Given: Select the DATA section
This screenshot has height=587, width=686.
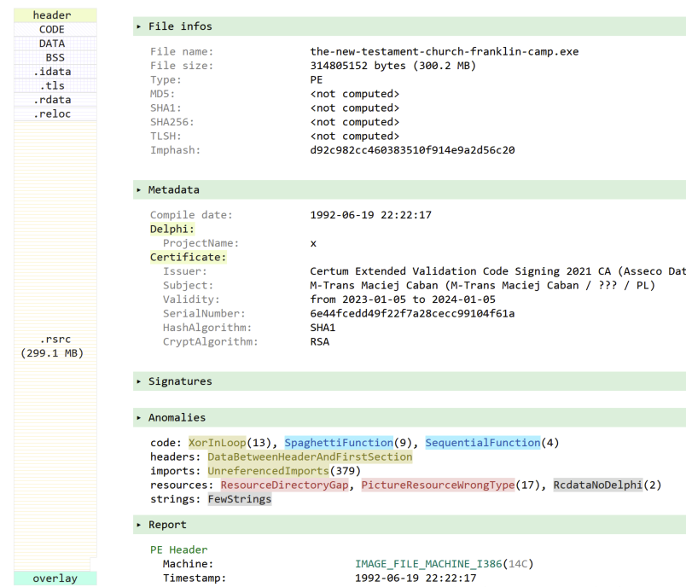Looking at the screenshot, I should pos(55,43).
